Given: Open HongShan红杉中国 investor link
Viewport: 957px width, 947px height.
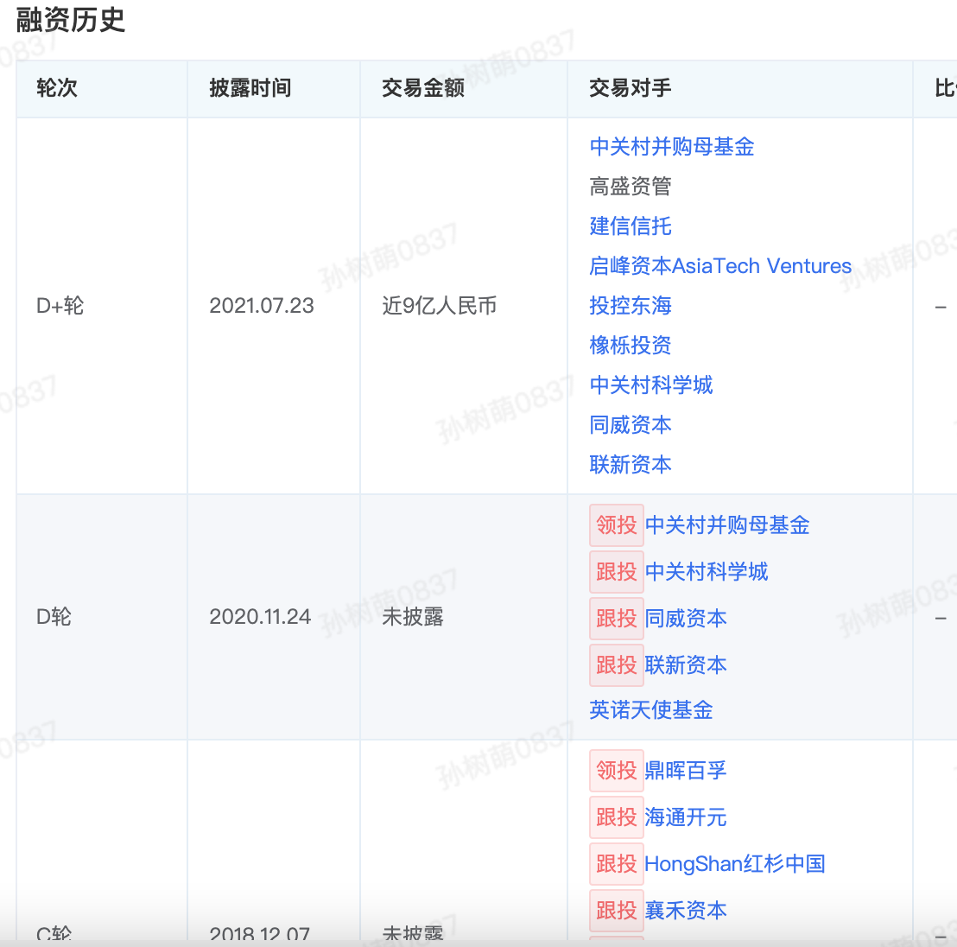Looking at the screenshot, I should pos(735,864).
